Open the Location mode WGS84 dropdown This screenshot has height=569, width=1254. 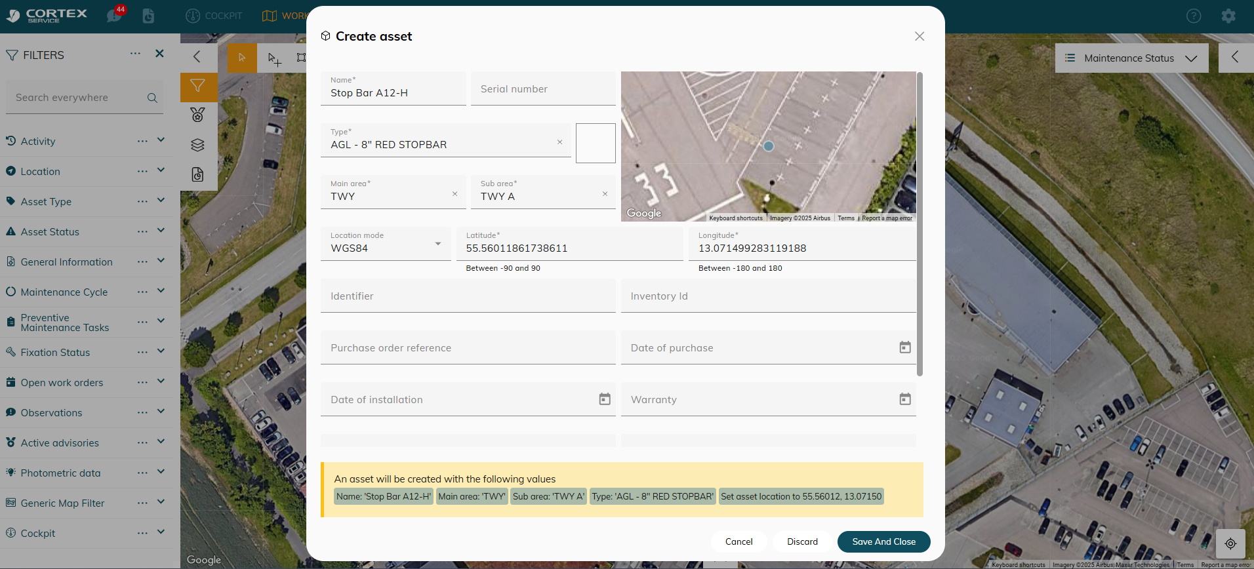tap(386, 244)
